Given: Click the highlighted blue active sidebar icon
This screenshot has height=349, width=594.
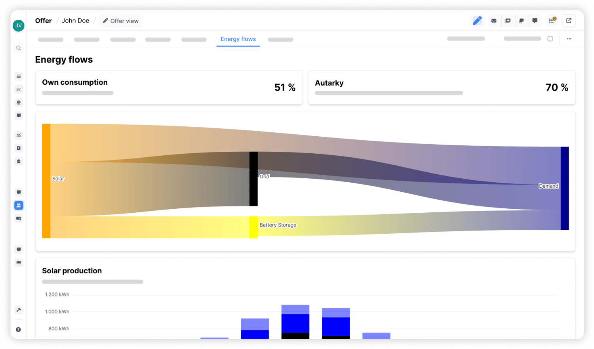Looking at the screenshot, I should pos(19,205).
